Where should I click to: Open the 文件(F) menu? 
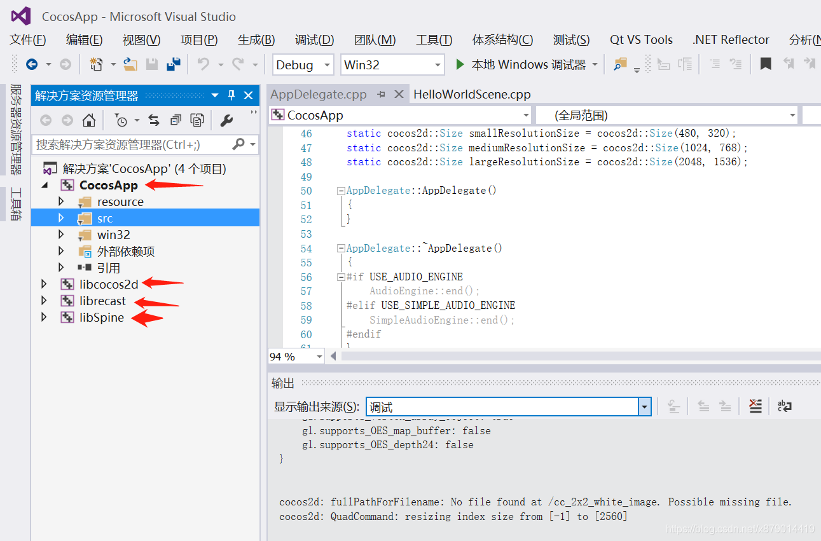pos(28,39)
